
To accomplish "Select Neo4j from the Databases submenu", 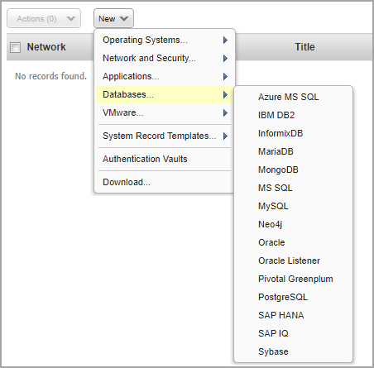I will point(293,224).
